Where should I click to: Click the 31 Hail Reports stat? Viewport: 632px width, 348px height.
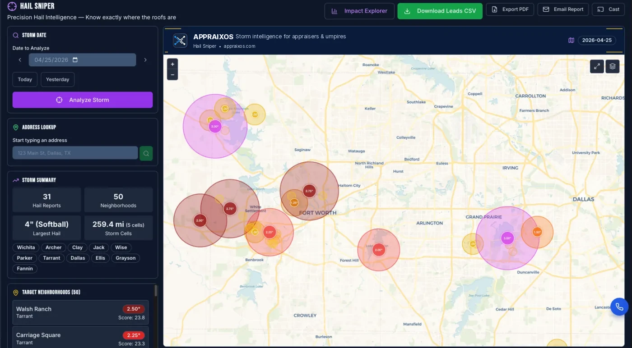coord(47,200)
